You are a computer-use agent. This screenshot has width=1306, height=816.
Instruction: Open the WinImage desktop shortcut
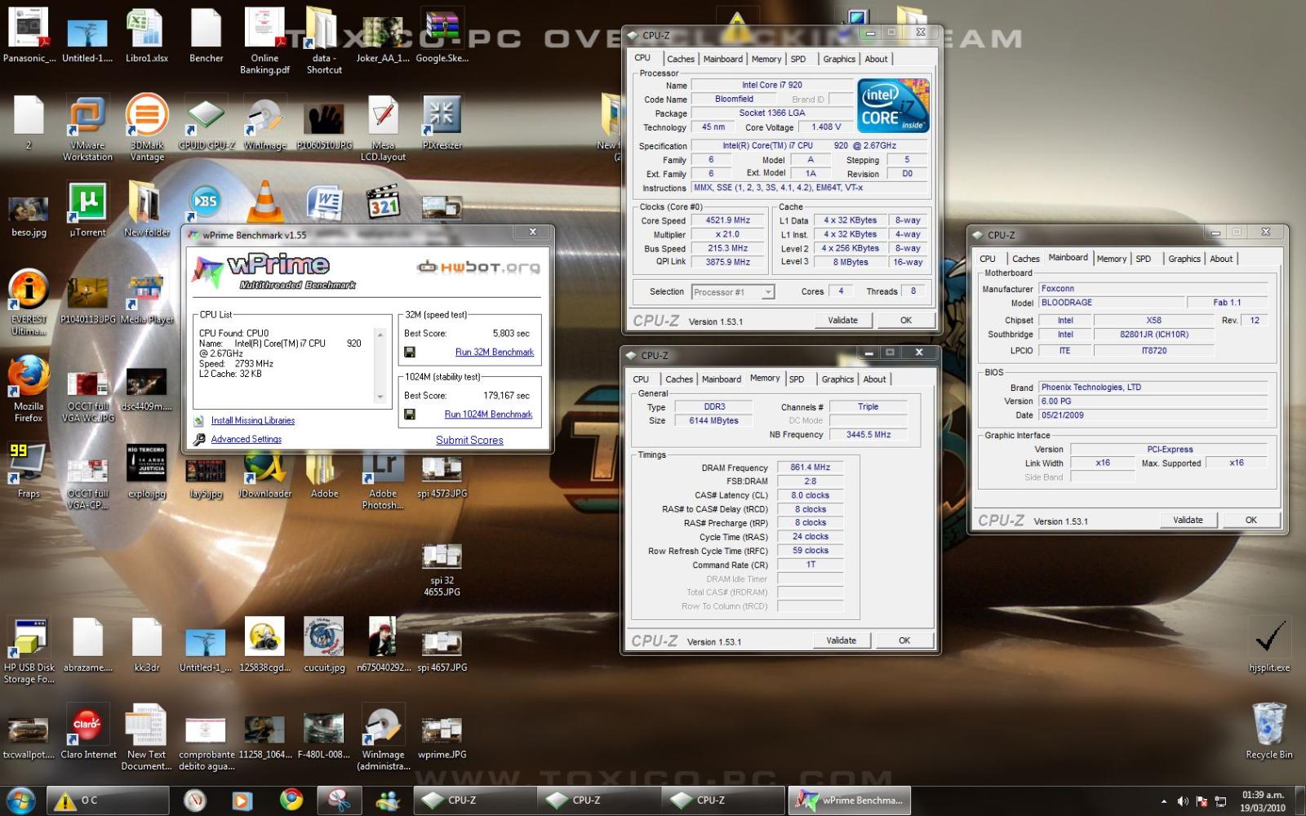(264, 122)
